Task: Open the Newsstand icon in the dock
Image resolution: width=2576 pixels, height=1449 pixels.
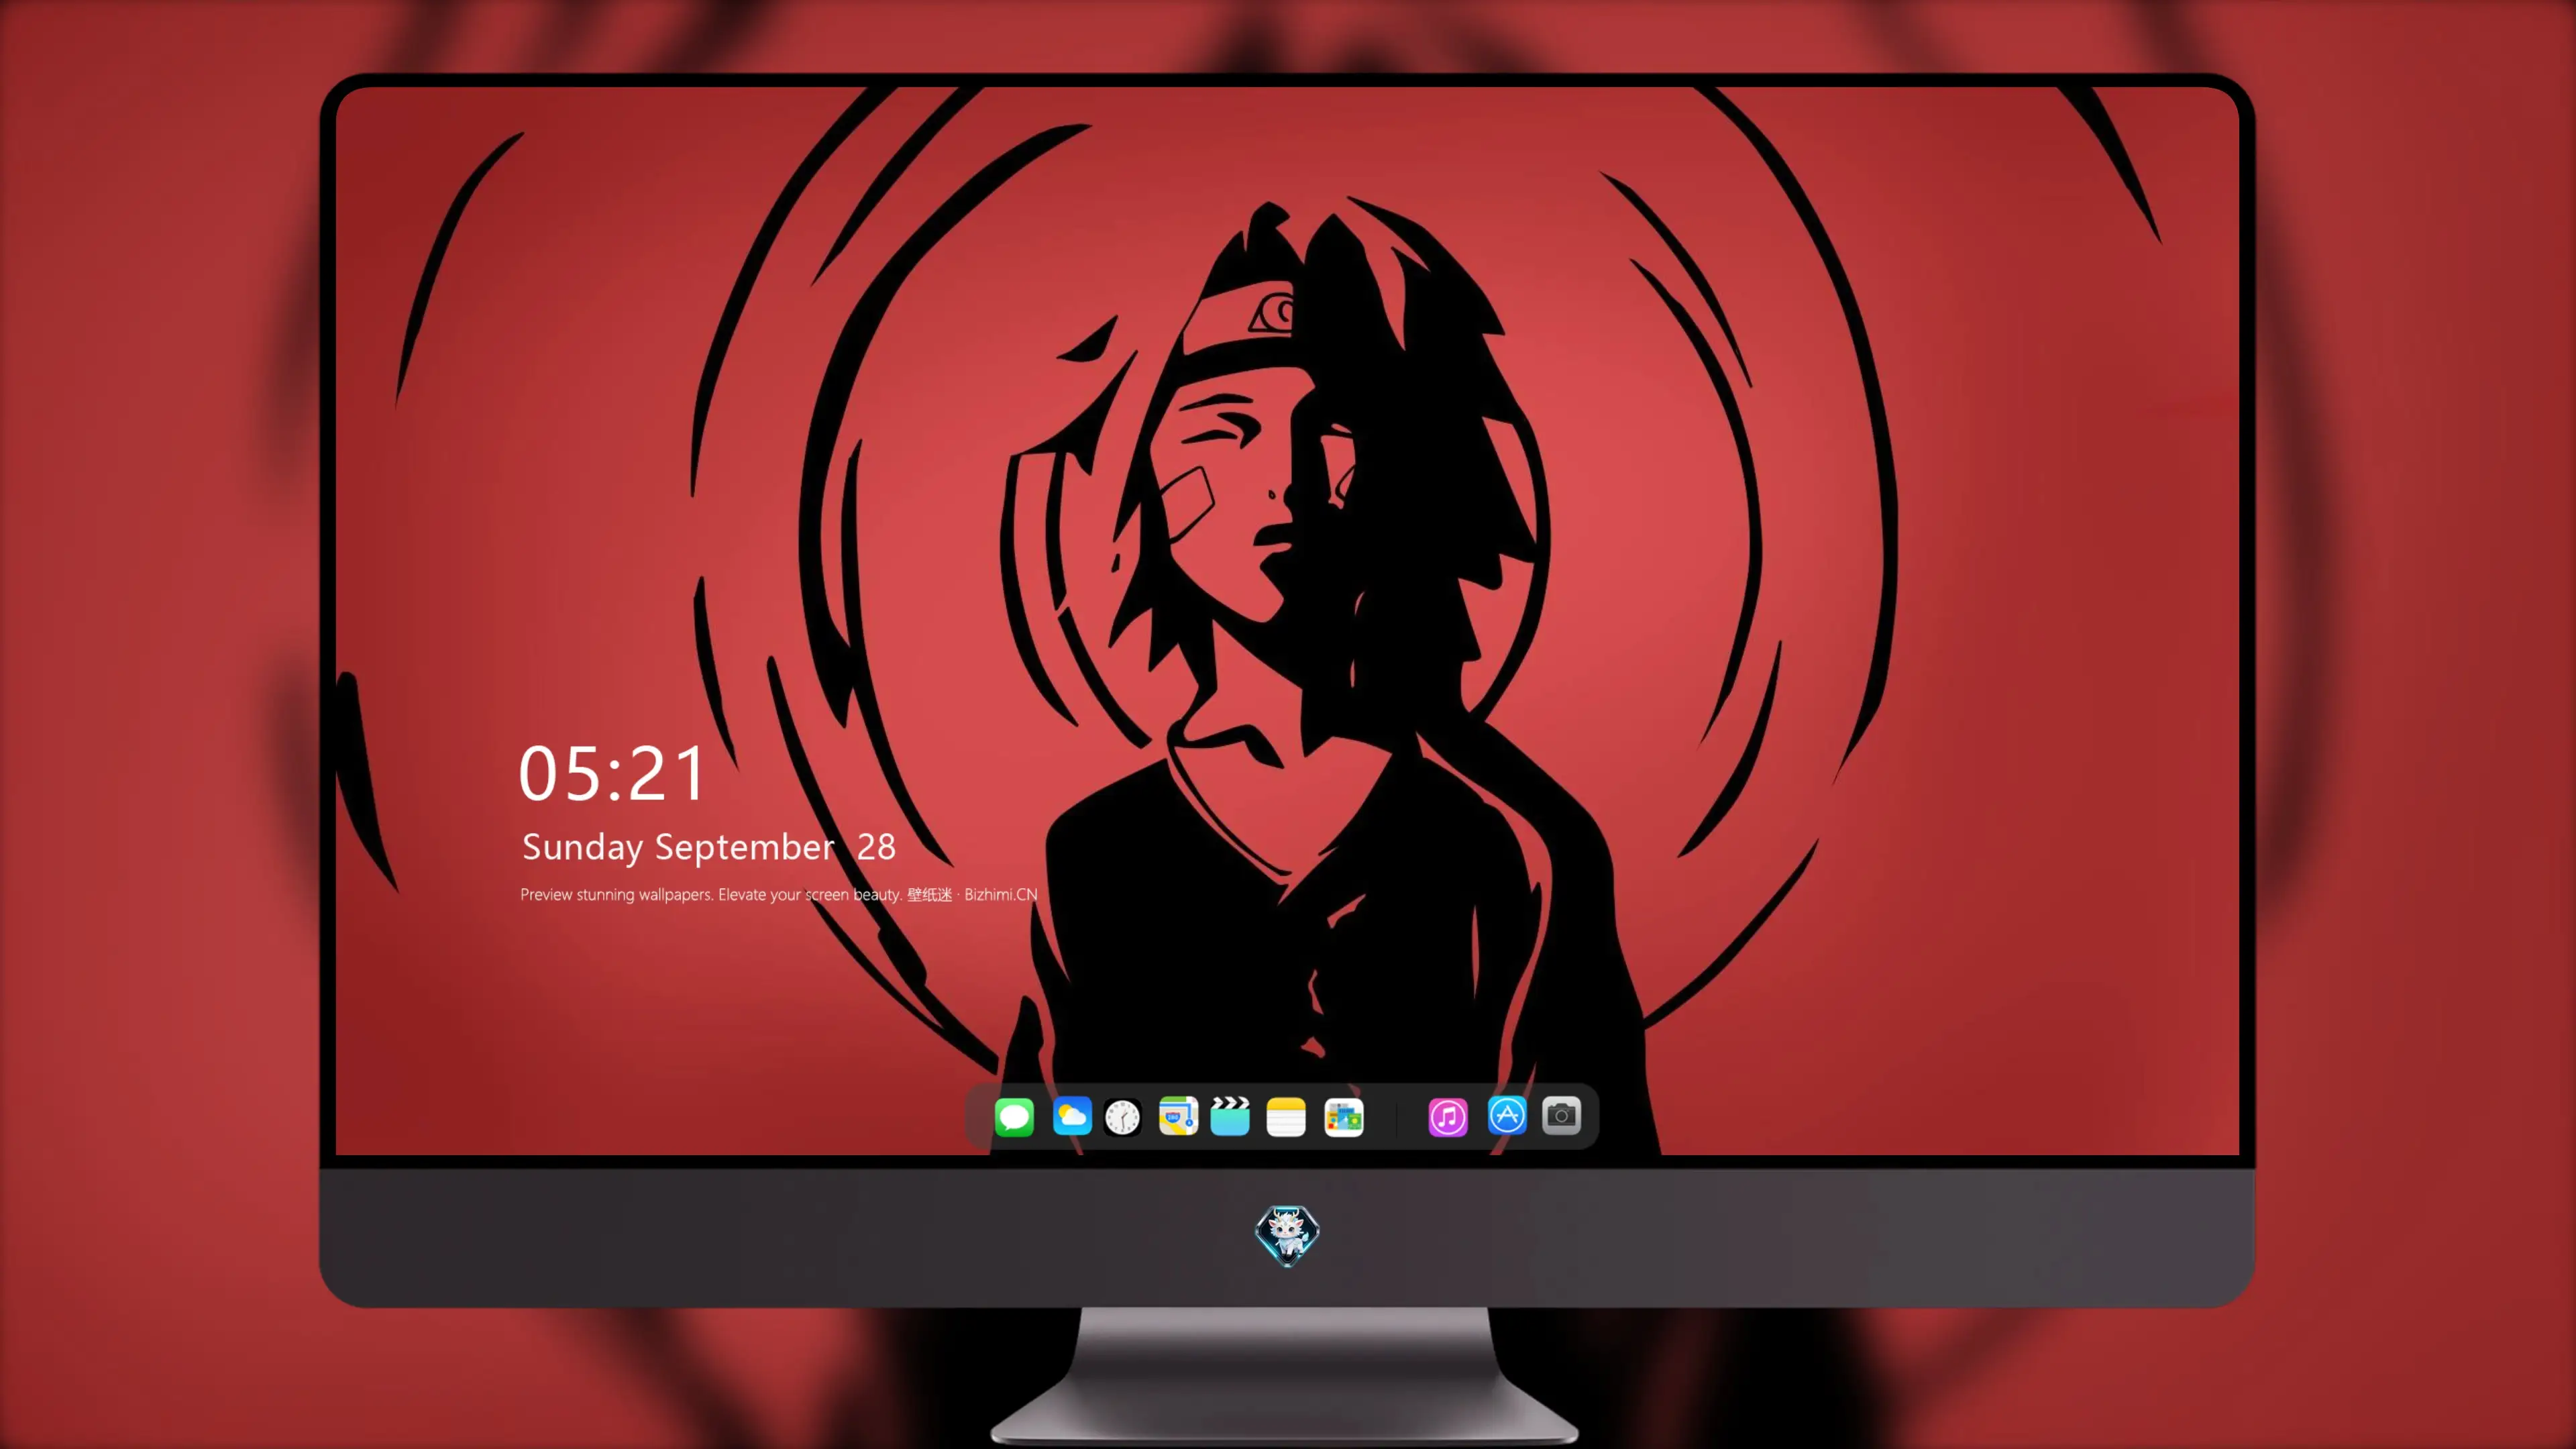Action: point(1343,1116)
